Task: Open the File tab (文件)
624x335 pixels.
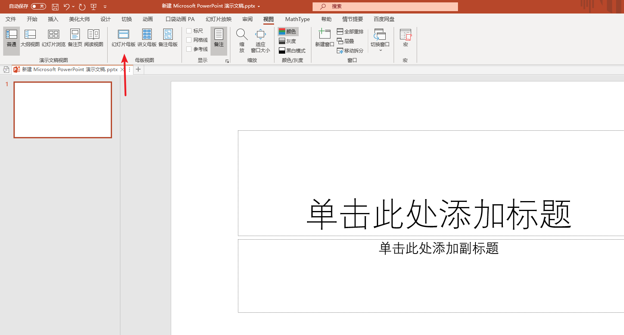Action: [x=11, y=19]
